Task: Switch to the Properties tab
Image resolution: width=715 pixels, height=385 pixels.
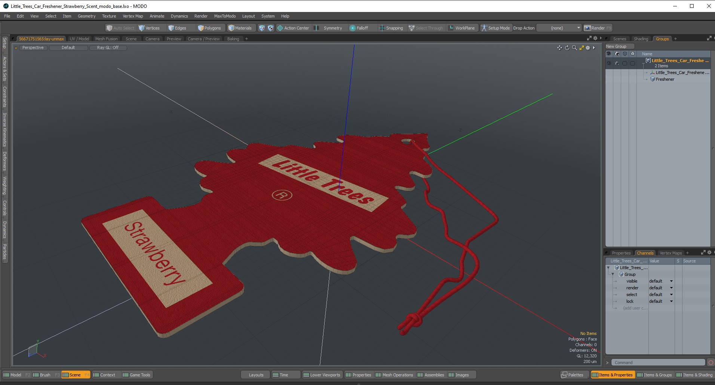Action: click(621, 253)
